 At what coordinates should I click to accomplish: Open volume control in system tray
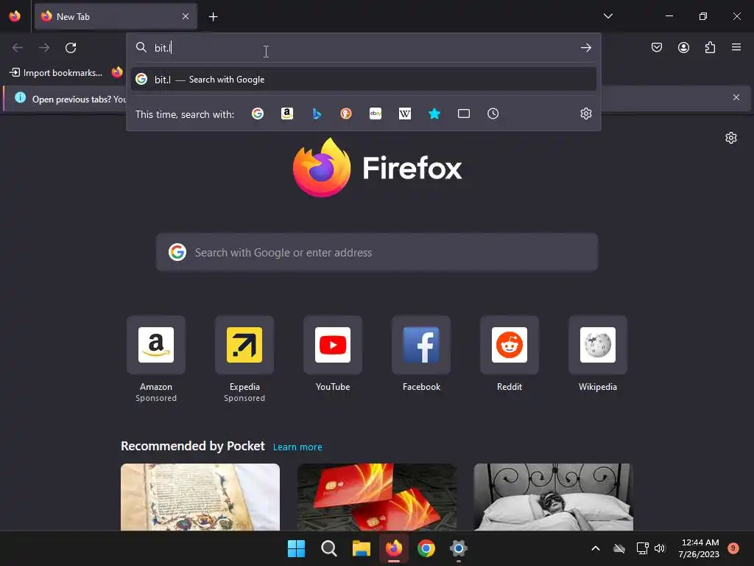pyautogui.click(x=660, y=548)
